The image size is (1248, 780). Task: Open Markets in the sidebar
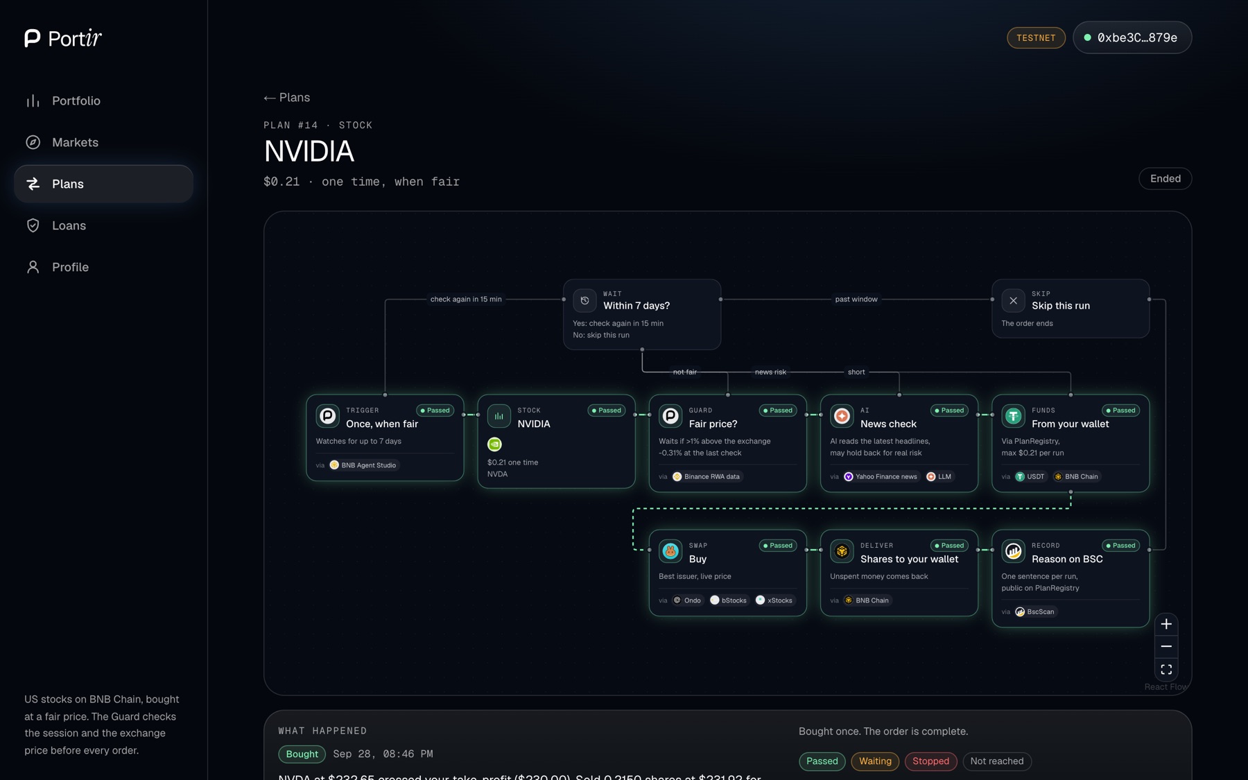[103, 142]
